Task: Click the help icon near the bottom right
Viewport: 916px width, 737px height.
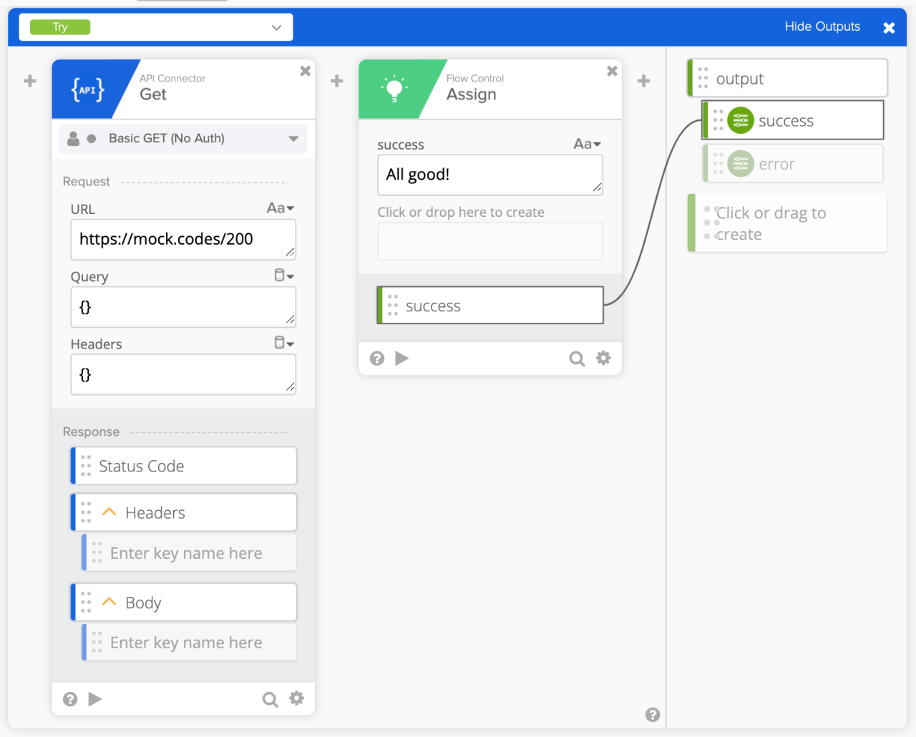Action: point(652,715)
